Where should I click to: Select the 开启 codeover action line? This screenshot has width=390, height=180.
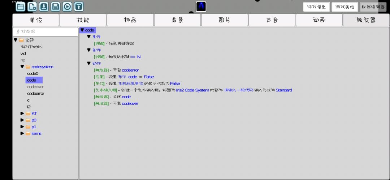116,104
